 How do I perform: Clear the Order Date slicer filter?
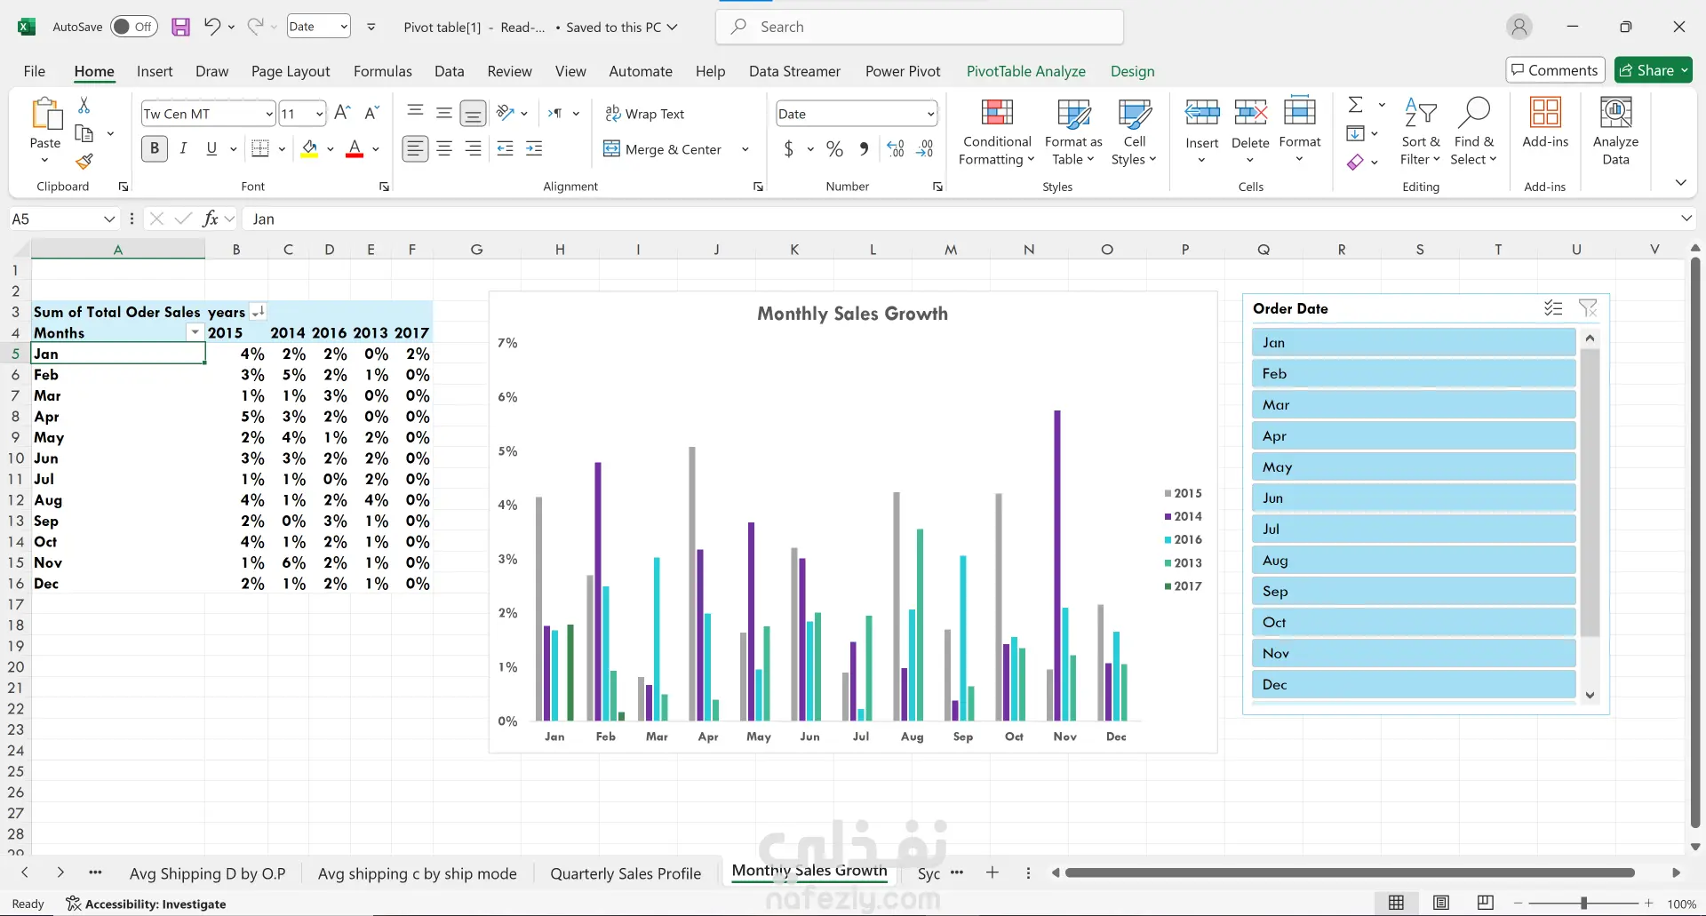point(1587,308)
